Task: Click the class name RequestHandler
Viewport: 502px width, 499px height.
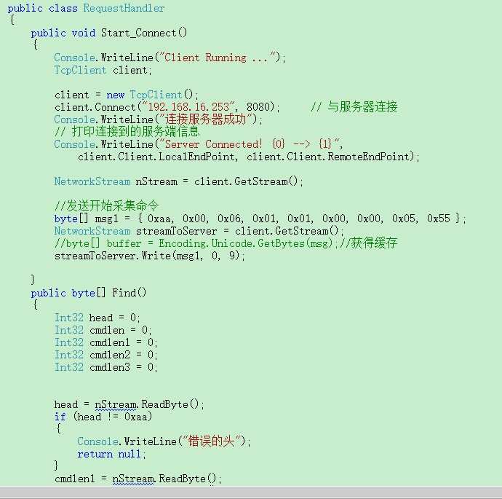Action: point(124,8)
